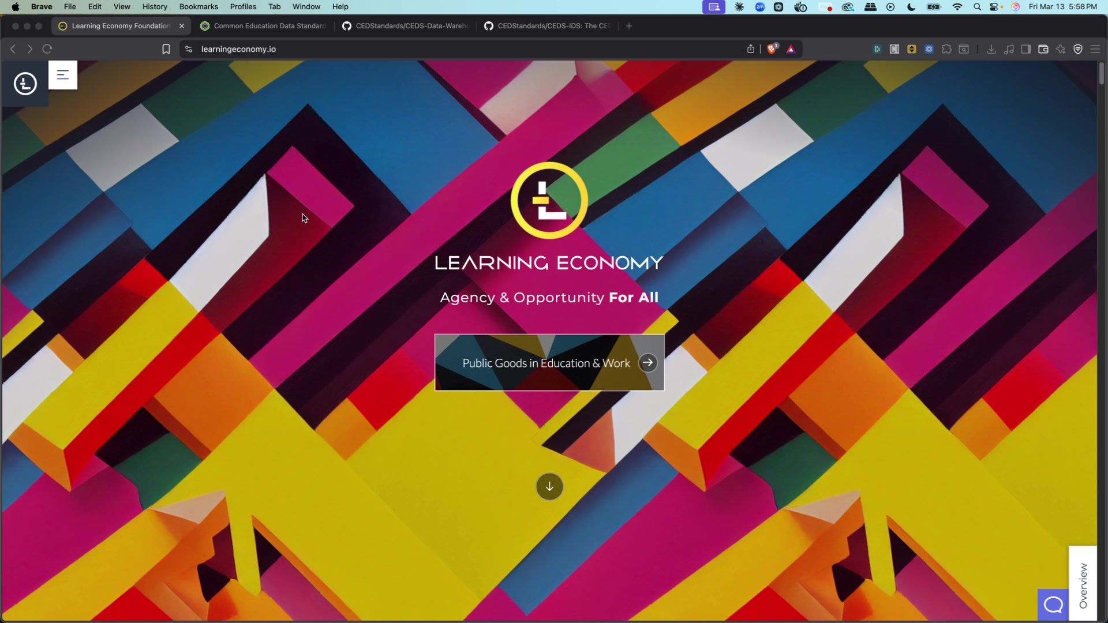
Task: Toggle the browser sidebar panel
Action: pos(1026,49)
